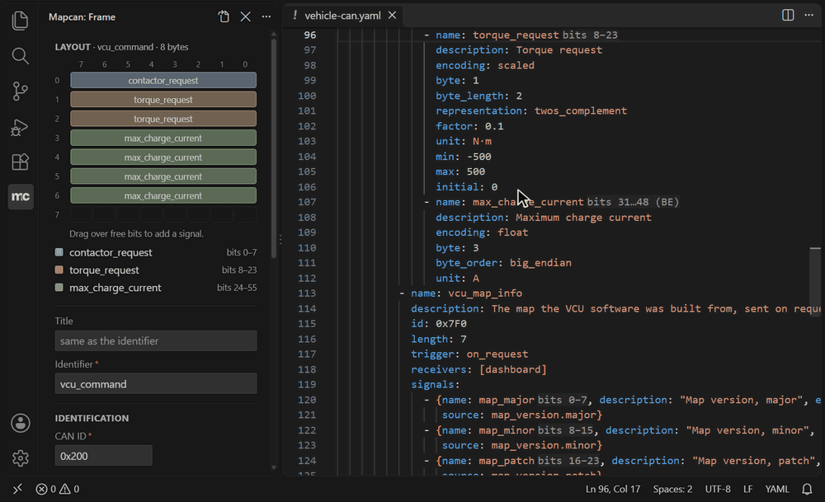Click 'map_version.major' source on line 121

[544, 415]
